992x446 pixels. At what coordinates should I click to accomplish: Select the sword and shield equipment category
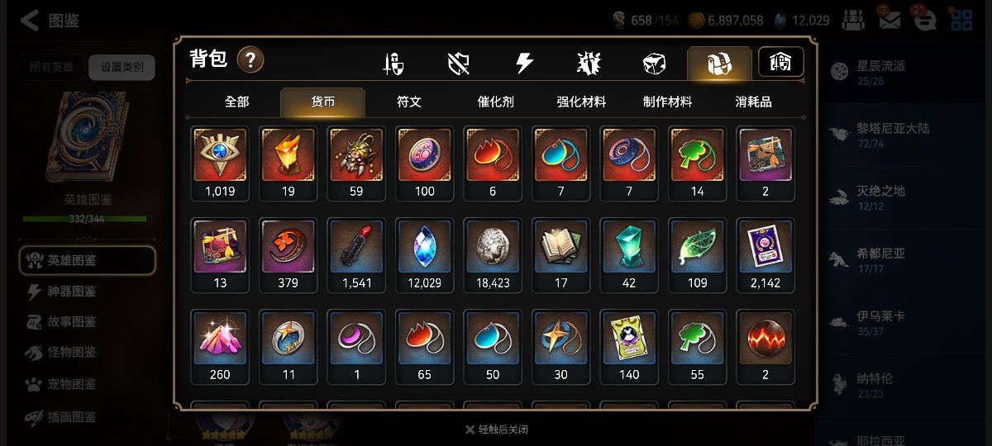coord(393,64)
